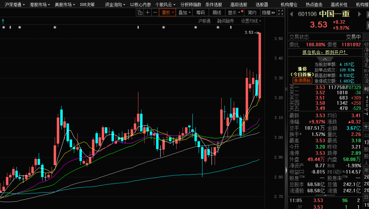Go to next stock with right arrow
This screenshot has height=209, width=369.
pos(359,14)
